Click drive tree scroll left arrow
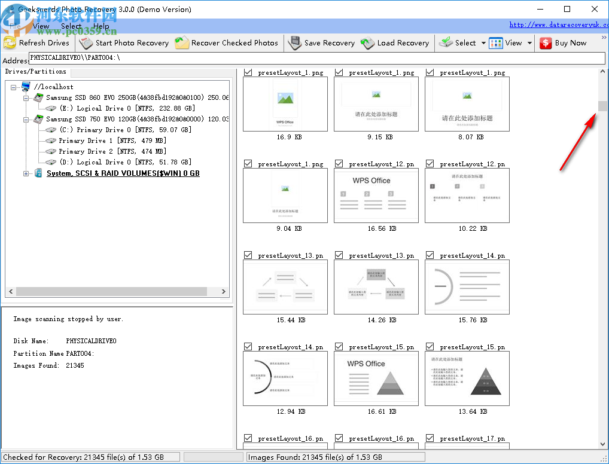 coord(11,291)
